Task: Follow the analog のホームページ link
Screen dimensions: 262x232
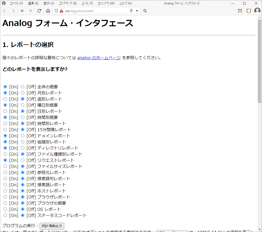Action: point(99,58)
